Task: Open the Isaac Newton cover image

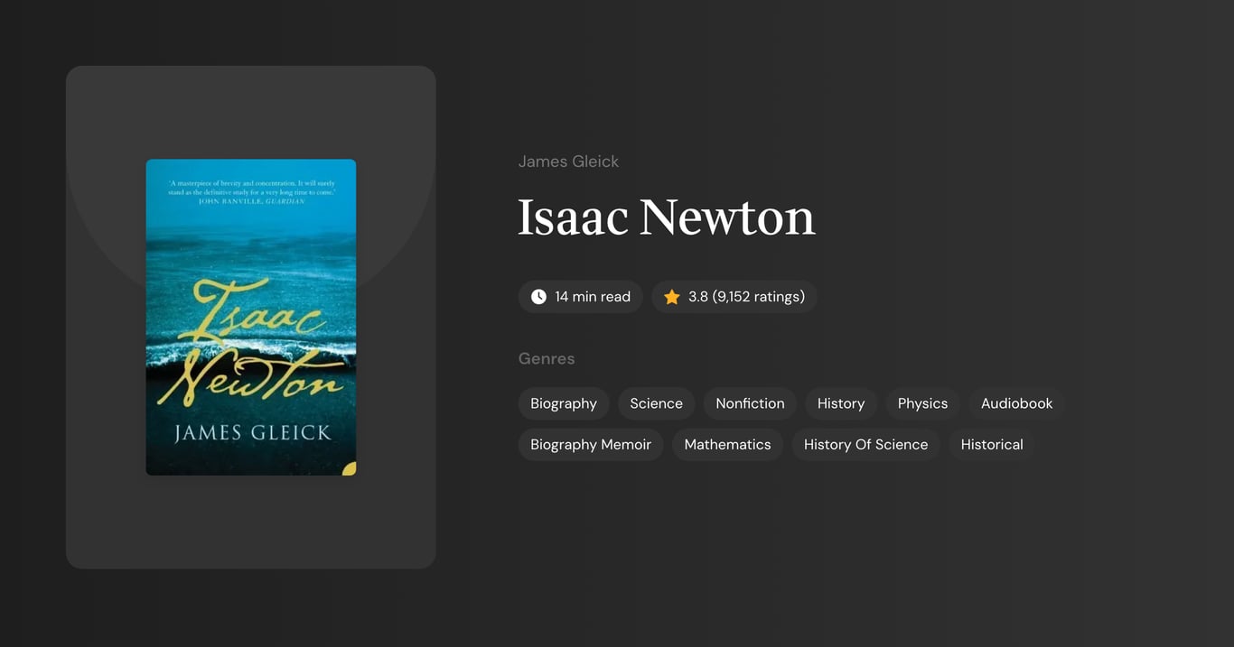Action: click(250, 317)
